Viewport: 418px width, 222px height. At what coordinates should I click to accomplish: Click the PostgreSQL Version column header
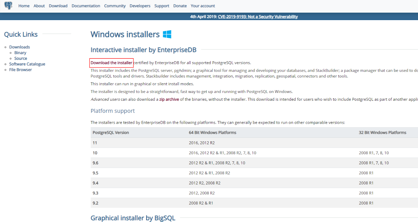tap(111, 133)
